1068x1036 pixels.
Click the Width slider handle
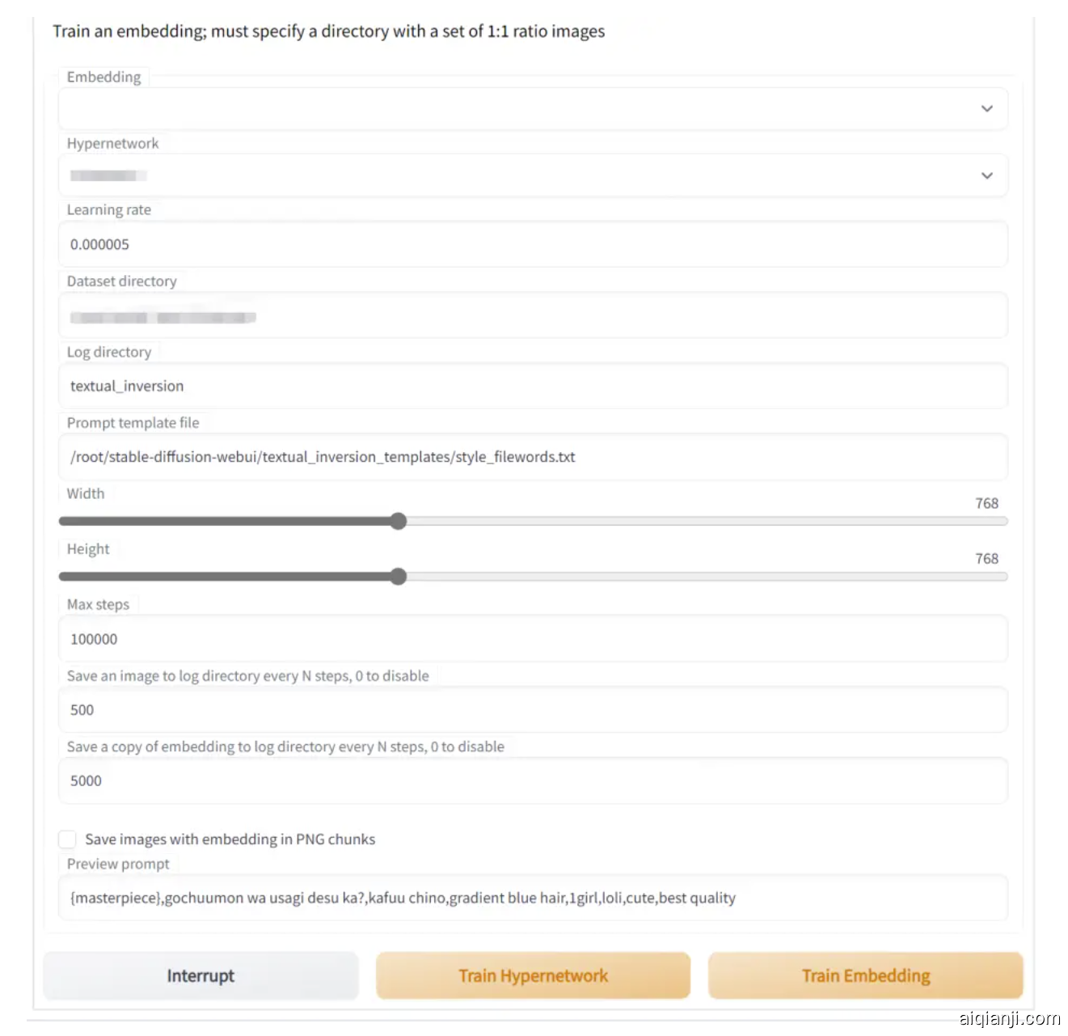(398, 521)
